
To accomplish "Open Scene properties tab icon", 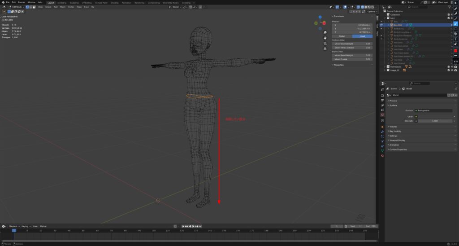I will point(382,110).
